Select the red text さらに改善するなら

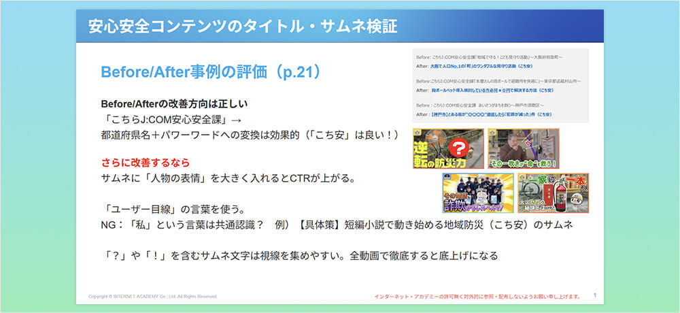click(146, 163)
